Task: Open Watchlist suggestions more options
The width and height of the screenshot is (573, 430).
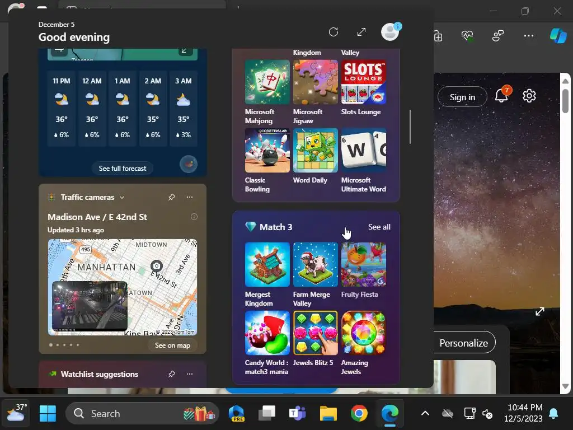Action: (190, 374)
